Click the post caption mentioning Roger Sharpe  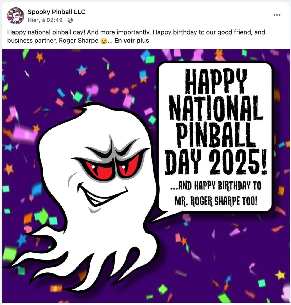click(x=136, y=36)
